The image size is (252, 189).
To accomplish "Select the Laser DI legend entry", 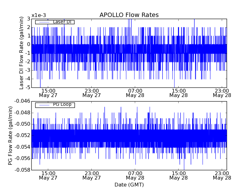I will click(x=62, y=22).
